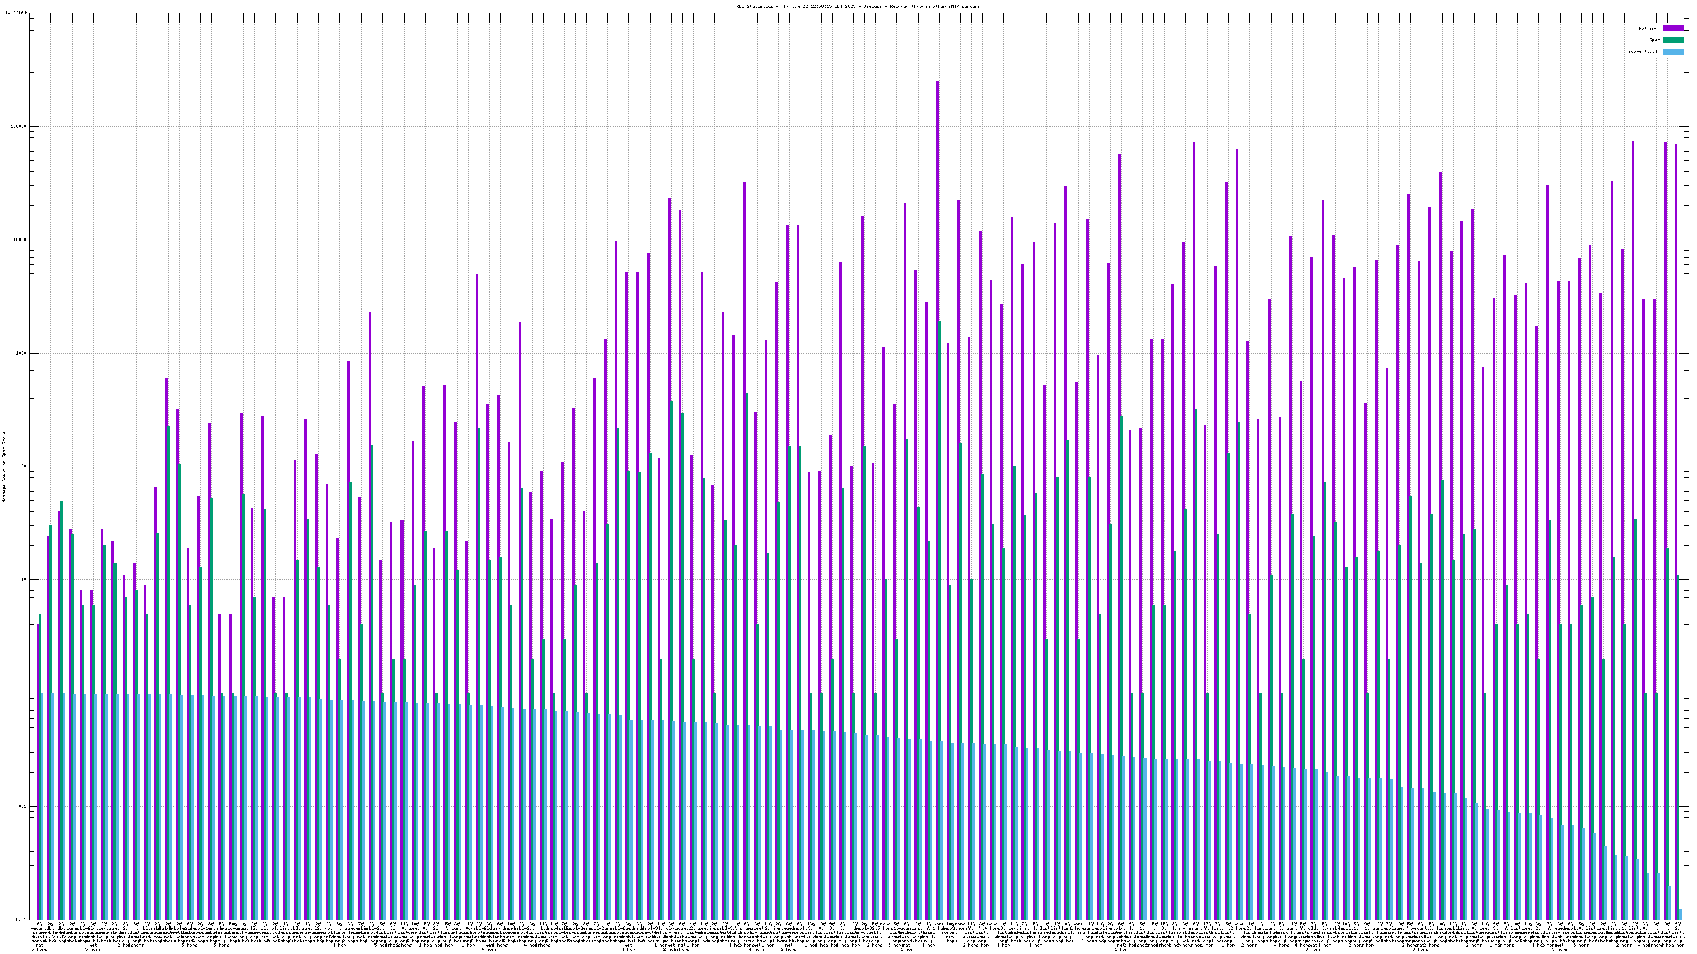Click the 'Score (0..1)' legend text
The image size is (1697, 954).
(x=1643, y=51)
